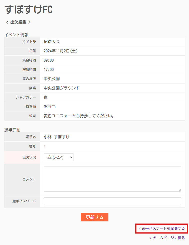Click the dropdown arrow next to △(未定)
The height and width of the screenshot is (245, 189).
(71, 157)
